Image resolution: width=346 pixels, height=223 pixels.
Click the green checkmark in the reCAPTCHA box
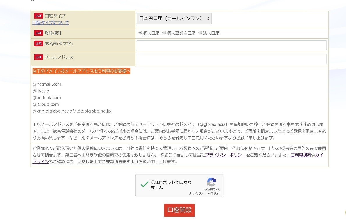[x=145, y=184]
